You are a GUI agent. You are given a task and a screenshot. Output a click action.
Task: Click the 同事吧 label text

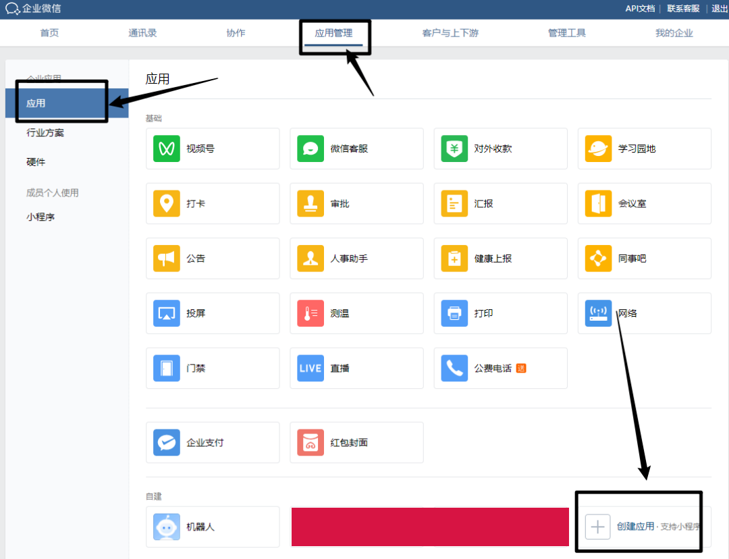pos(632,258)
